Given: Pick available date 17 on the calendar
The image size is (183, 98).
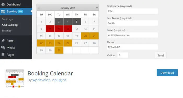Looking at the screenshot, I should click(x=59, y=36).
